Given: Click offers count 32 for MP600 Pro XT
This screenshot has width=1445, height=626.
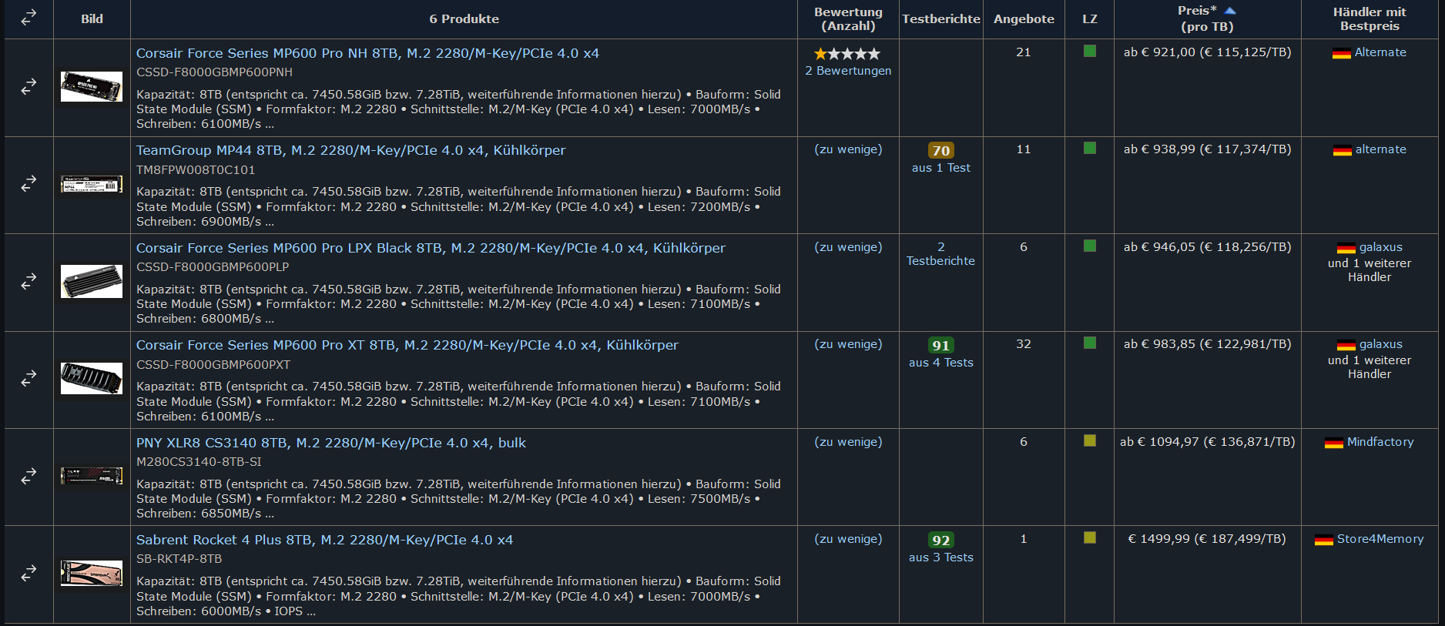Looking at the screenshot, I should coord(1023,344).
